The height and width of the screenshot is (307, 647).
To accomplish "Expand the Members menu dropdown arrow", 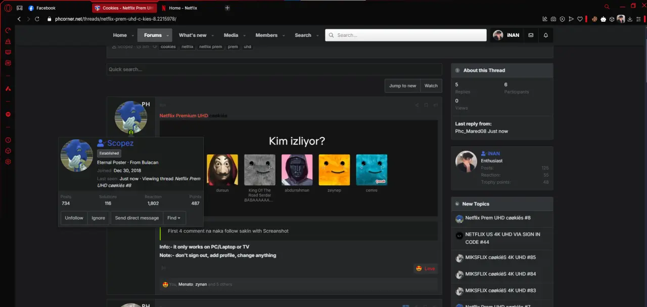I will click(x=284, y=35).
